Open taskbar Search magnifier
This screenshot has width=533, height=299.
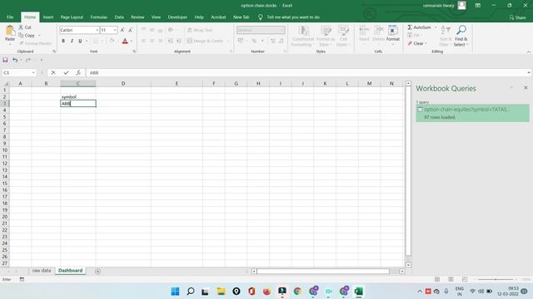(x=191, y=292)
